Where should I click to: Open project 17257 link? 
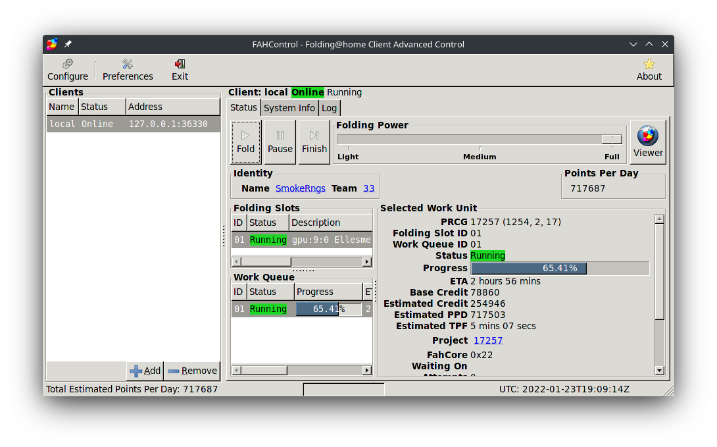[488, 340]
